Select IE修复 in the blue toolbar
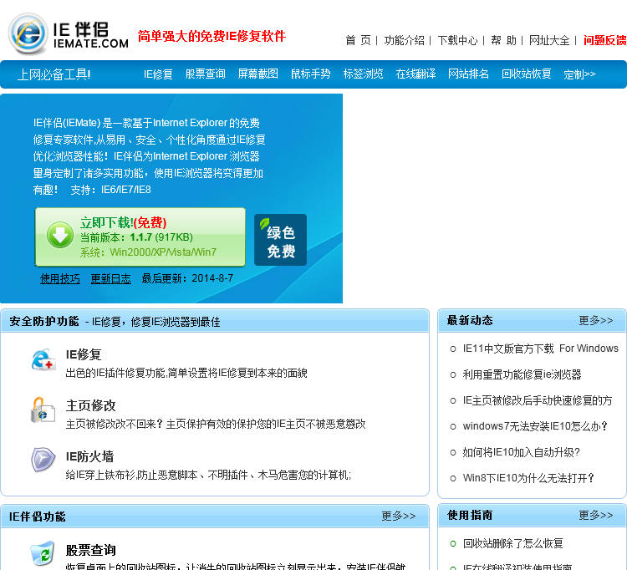This screenshot has width=627, height=570. pyautogui.click(x=158, y=74)
